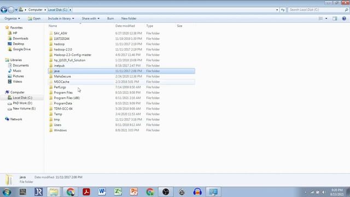350x197 pixels.
Task: Open the PhD Work (D:) drive
Action: click(x=22, y=103)
